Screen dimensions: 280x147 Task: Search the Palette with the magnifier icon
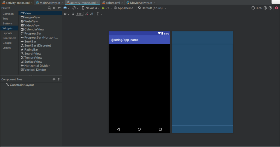pos(49,8)
